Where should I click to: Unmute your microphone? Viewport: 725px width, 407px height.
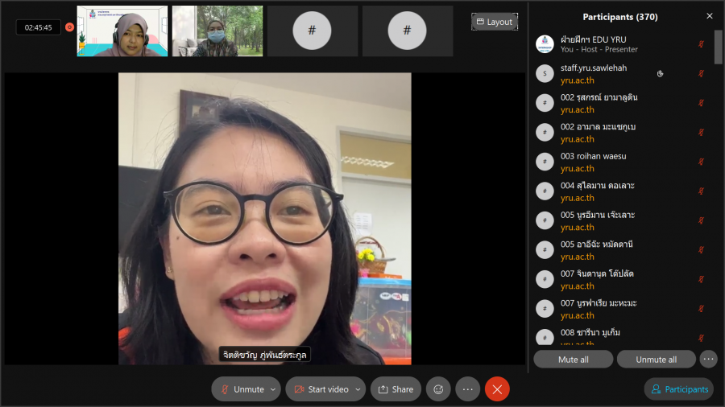pyautogui.click(x=240, y=389)
